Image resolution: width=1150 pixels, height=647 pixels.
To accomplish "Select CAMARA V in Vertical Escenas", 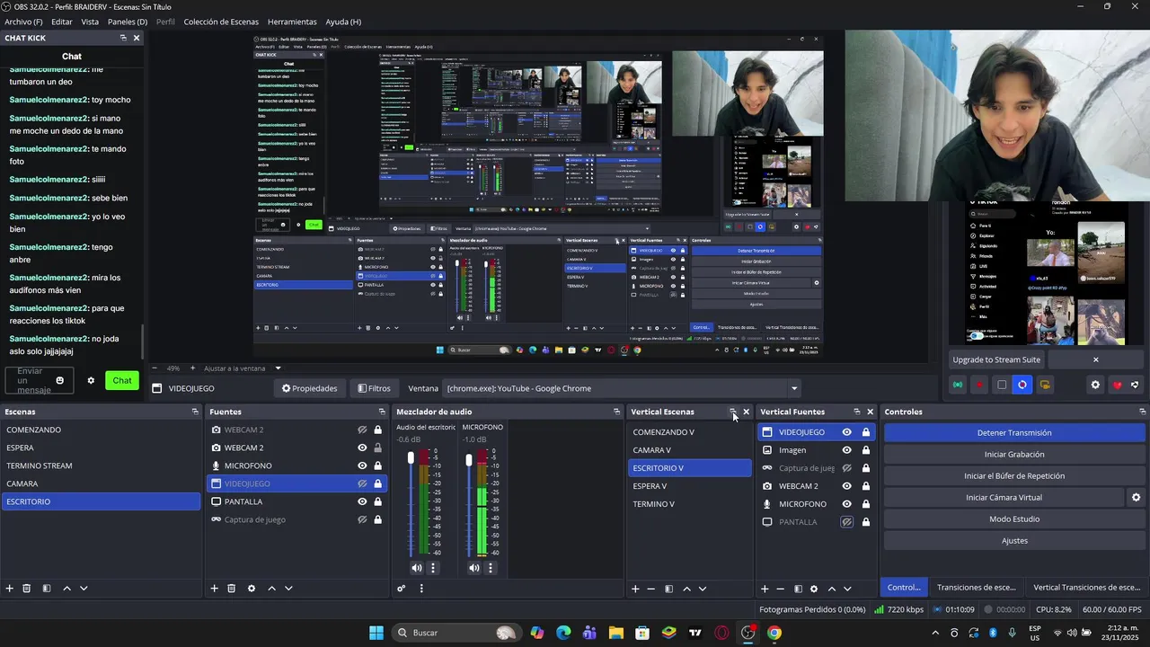I will pyautogui.click(x=690, y=450).
